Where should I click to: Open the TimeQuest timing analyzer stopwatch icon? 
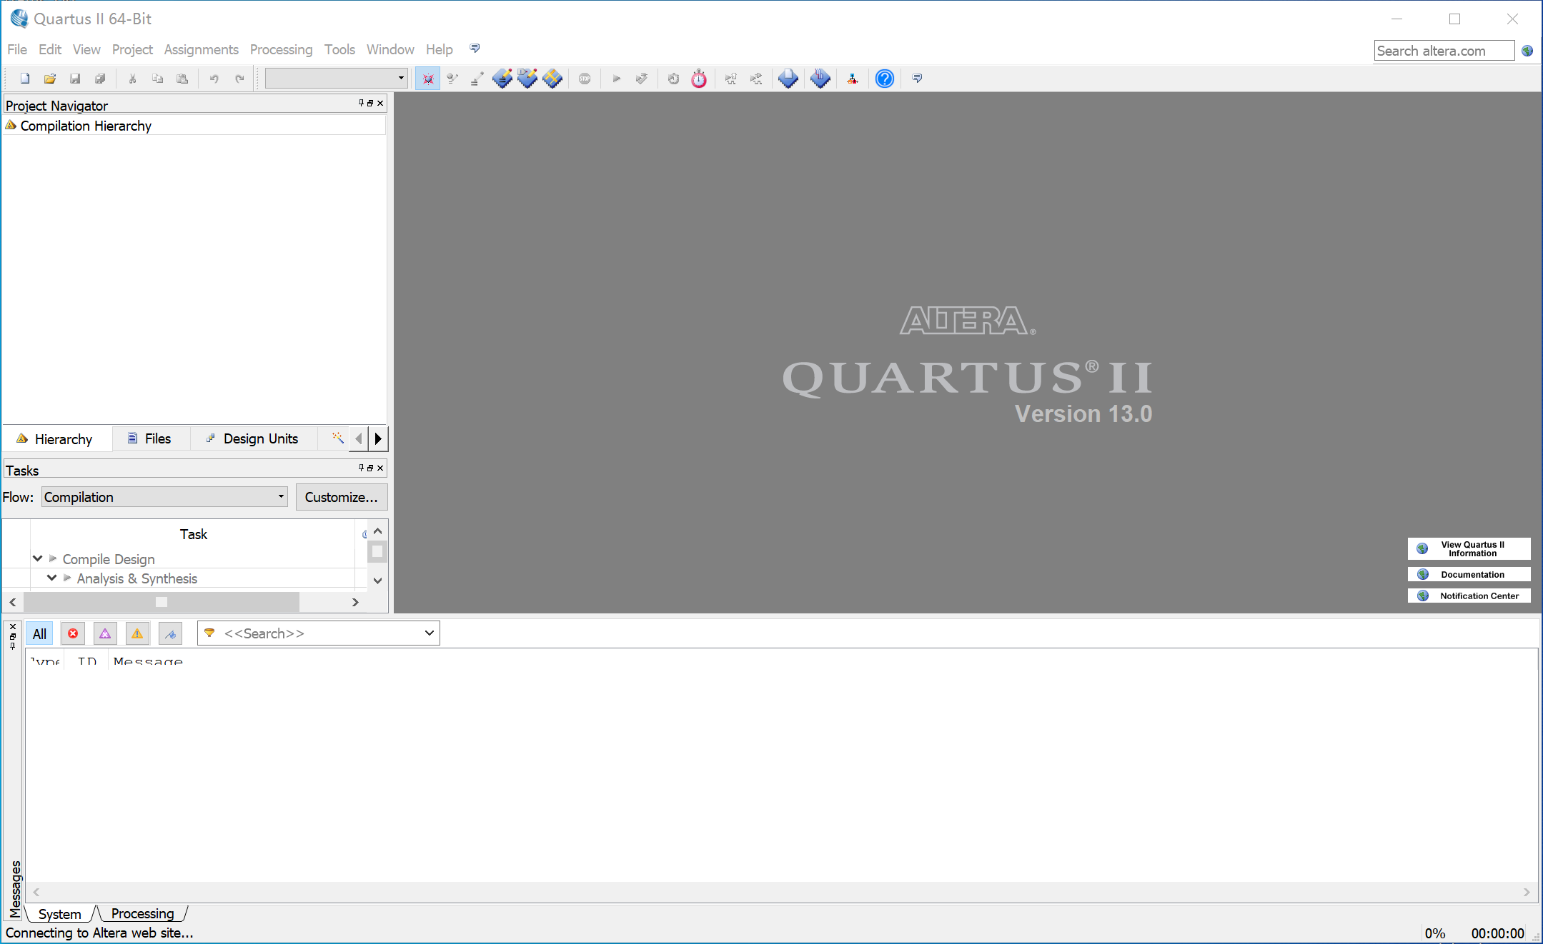click(x=699, y=79)
